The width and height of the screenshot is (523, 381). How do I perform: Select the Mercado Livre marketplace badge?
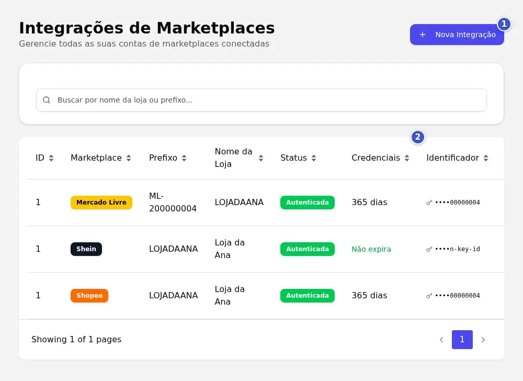tap(101, 203)
